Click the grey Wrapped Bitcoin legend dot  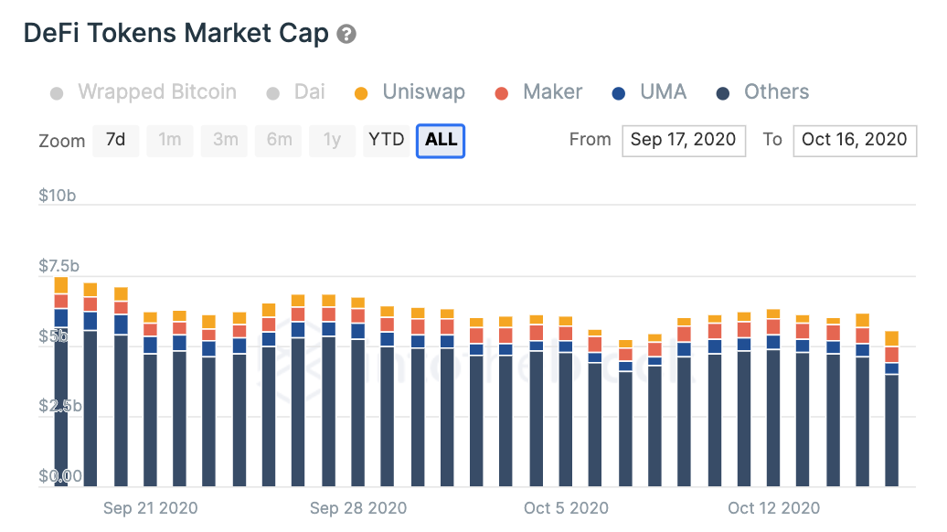tap(55, 91)
